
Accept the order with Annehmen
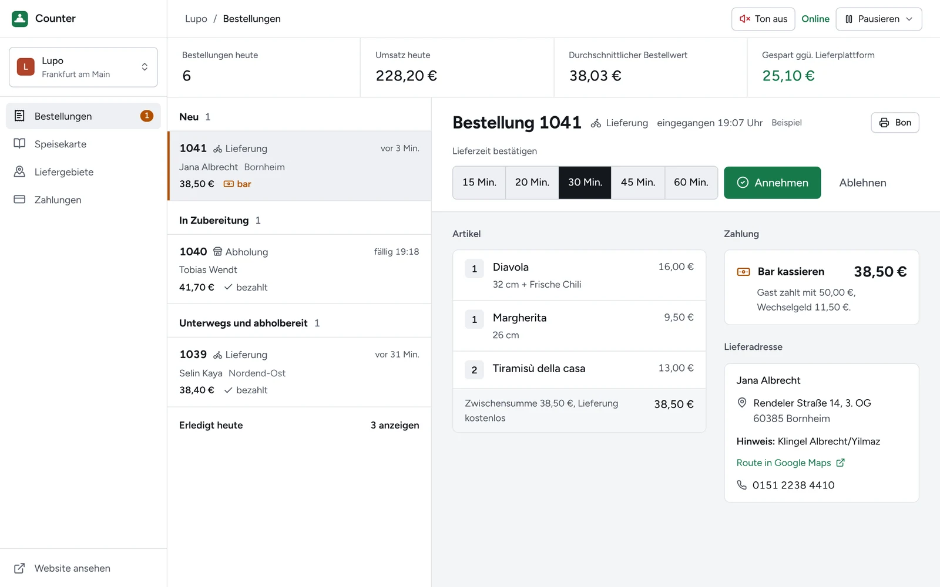click(x=773, y=183)
